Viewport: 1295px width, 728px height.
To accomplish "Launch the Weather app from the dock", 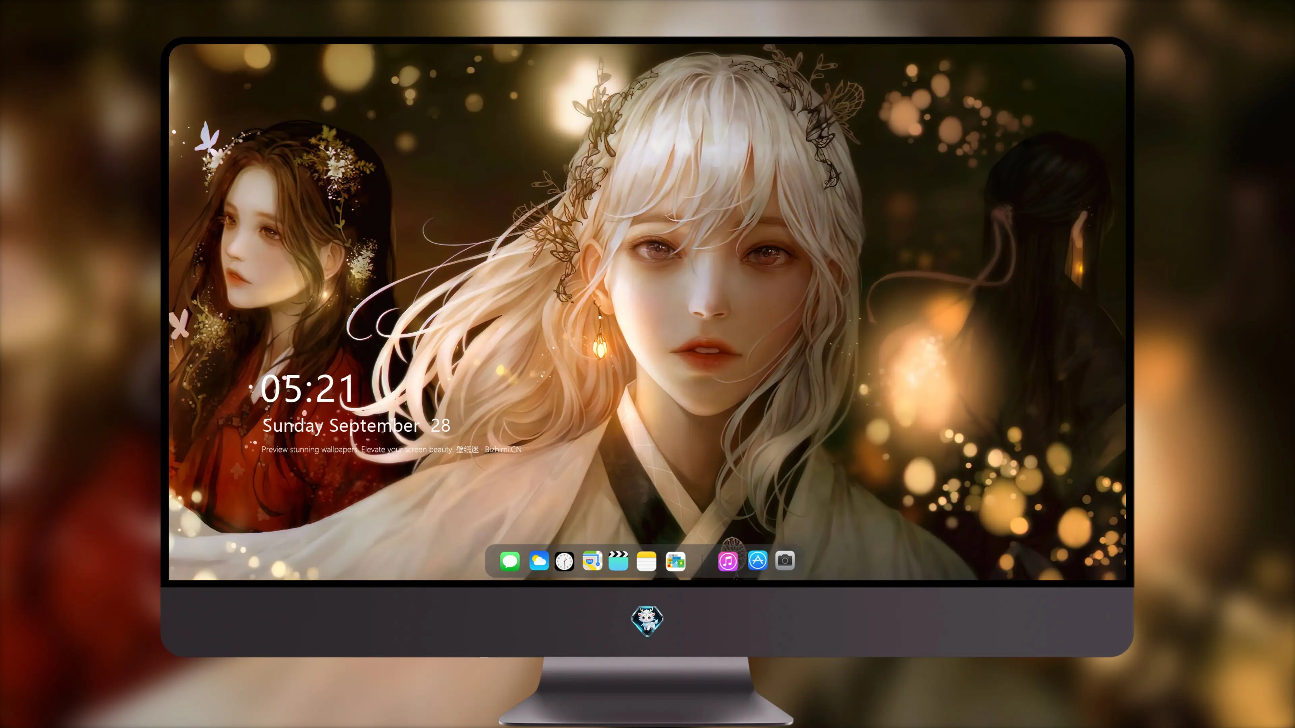I will [539, 561].
